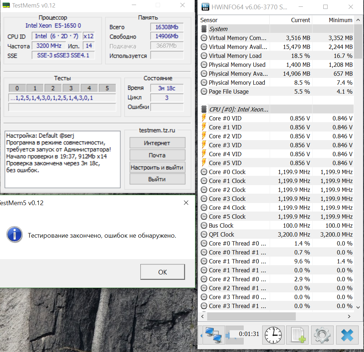Click the horizontal scrollbar thumb in HWiNFO
Screen dimensions: 364x352
pyautogui.click(x=251, y=316)
